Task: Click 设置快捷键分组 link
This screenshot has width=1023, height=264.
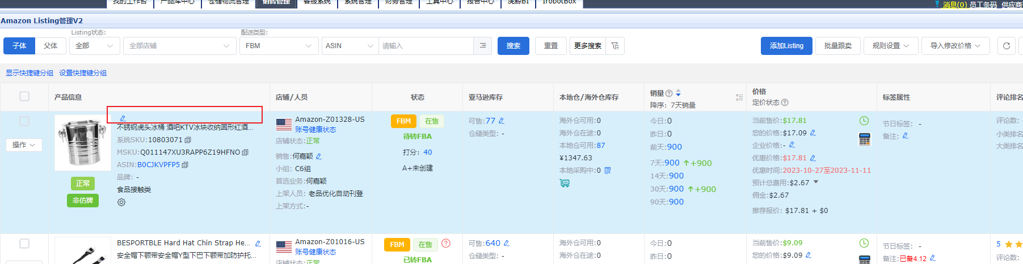Action: 83,73
